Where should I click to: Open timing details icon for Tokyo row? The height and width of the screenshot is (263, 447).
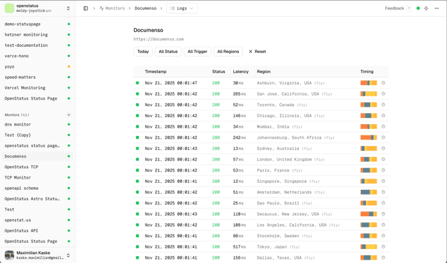click(383, 246)
